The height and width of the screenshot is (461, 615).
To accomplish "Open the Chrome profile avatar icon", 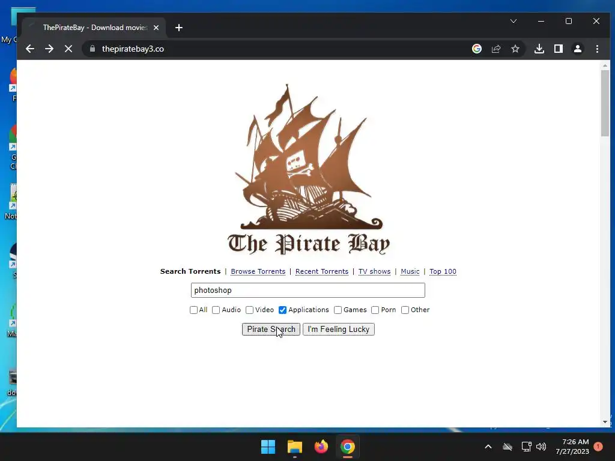I will [578, 49].
